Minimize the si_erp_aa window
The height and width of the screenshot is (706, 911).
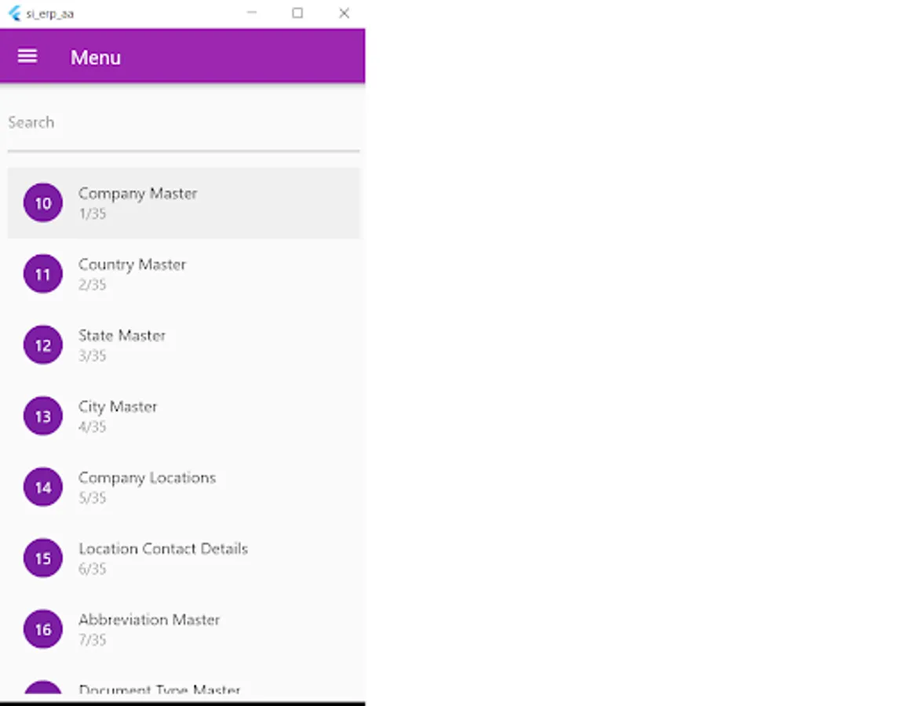point(252,13)
